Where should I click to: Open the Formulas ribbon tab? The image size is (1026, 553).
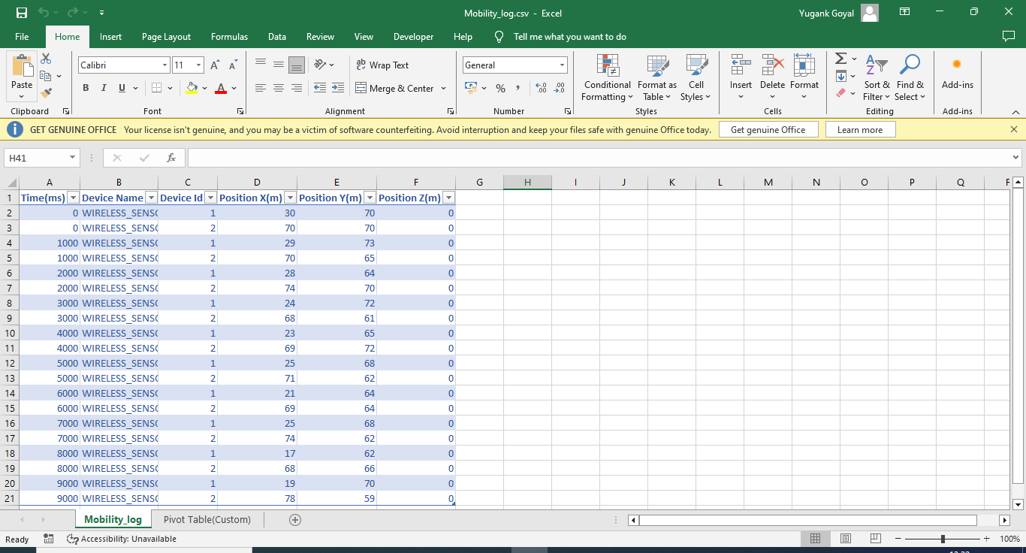pyautogui.click(x=229, y=37)
